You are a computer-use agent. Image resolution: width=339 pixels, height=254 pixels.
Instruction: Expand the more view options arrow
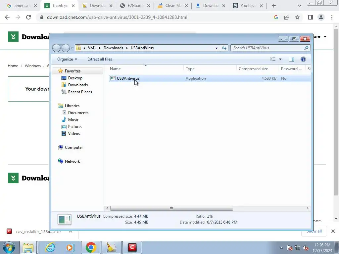coord(280,59)
